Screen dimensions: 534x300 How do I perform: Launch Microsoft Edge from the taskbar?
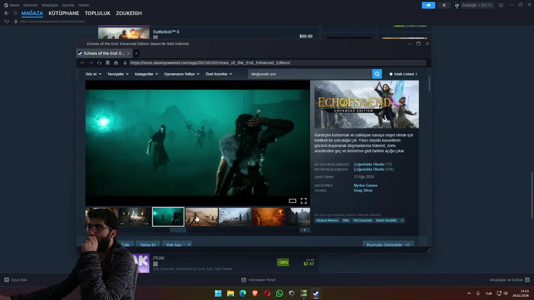[243, 293]
